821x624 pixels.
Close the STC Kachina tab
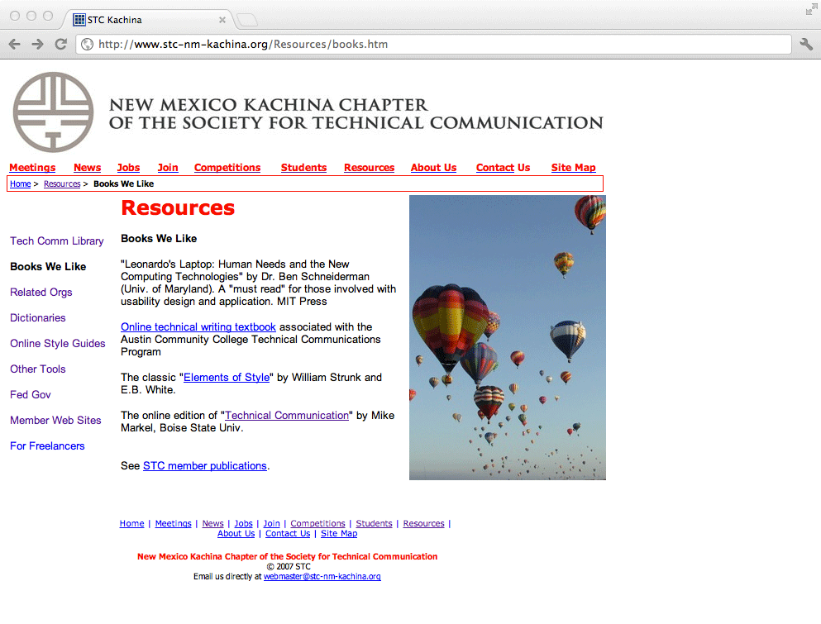(x=222, y=20)
